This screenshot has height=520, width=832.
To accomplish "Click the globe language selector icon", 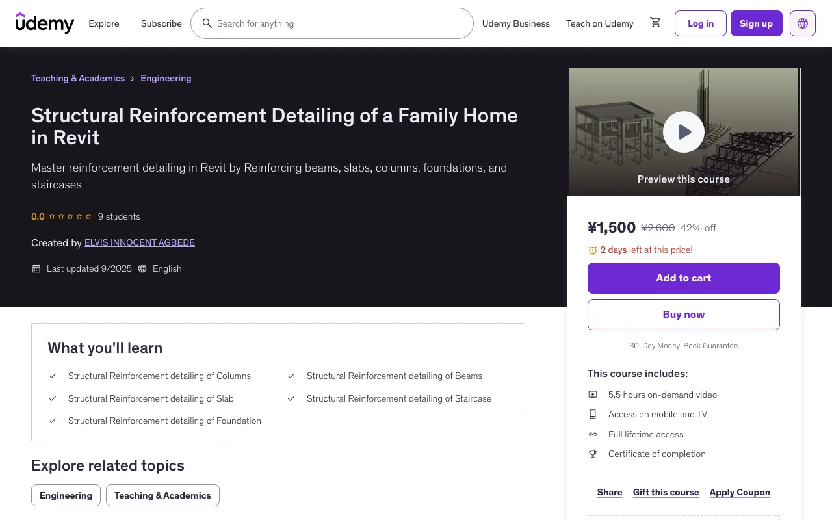I will pos(802,23).
